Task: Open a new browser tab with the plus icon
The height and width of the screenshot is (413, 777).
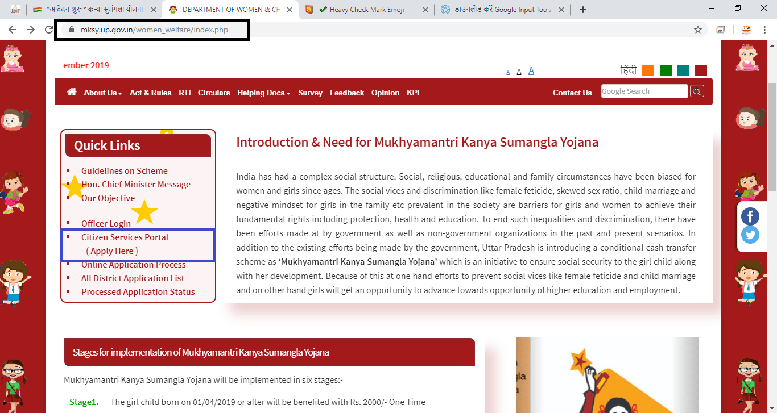Action: [582, 10]
